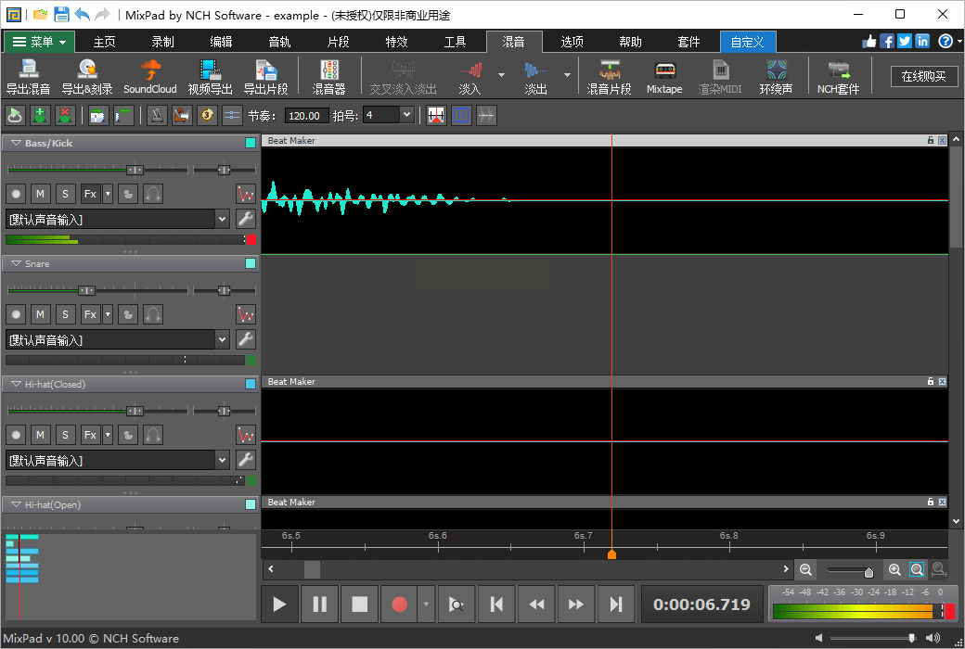The height and width of the screenshot is (649, 965).
Task: Click the 混音器 mixer icon
Action: coord(328,76)
